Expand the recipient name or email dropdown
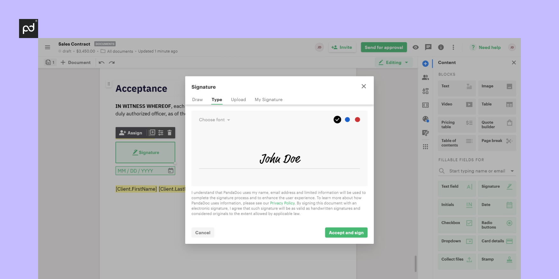 point(512,171)
